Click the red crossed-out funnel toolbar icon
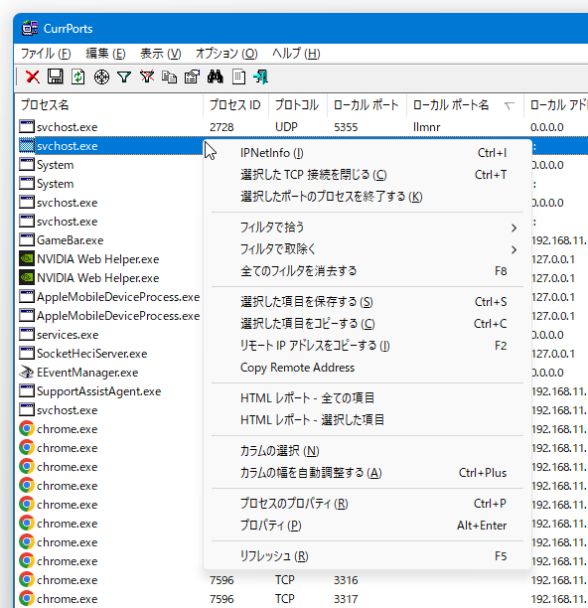 (147, 76)
